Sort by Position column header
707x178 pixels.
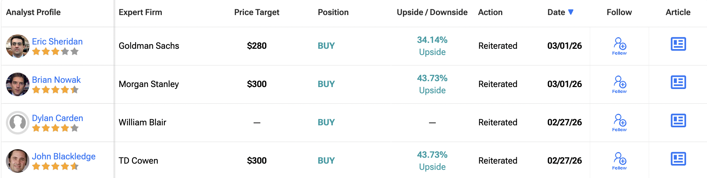pos(333,12)
